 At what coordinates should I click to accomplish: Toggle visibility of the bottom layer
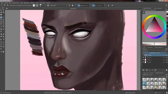pos(143,62)
